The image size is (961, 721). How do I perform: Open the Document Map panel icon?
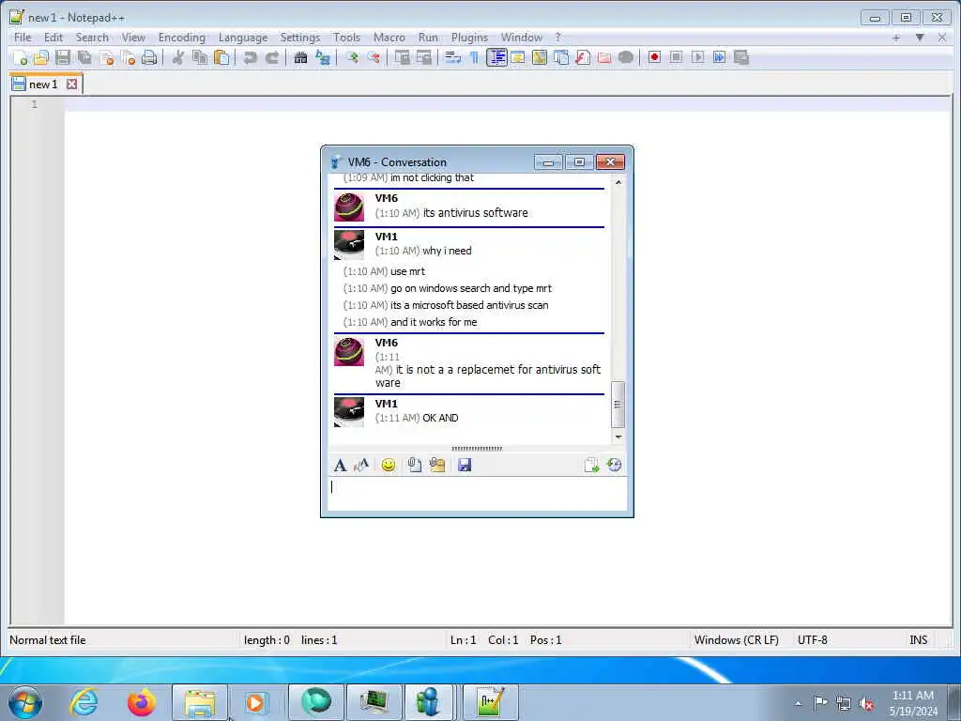(540, 57)
